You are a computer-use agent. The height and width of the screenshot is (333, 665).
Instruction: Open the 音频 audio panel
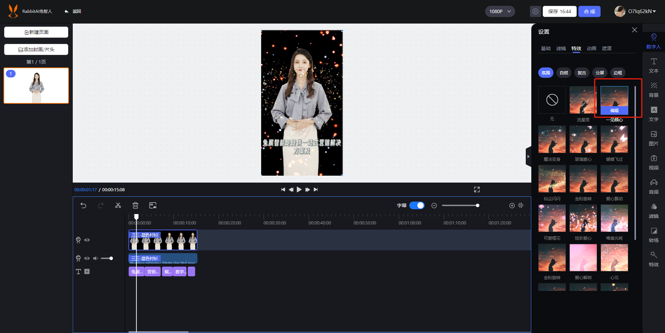coord(654,186)
